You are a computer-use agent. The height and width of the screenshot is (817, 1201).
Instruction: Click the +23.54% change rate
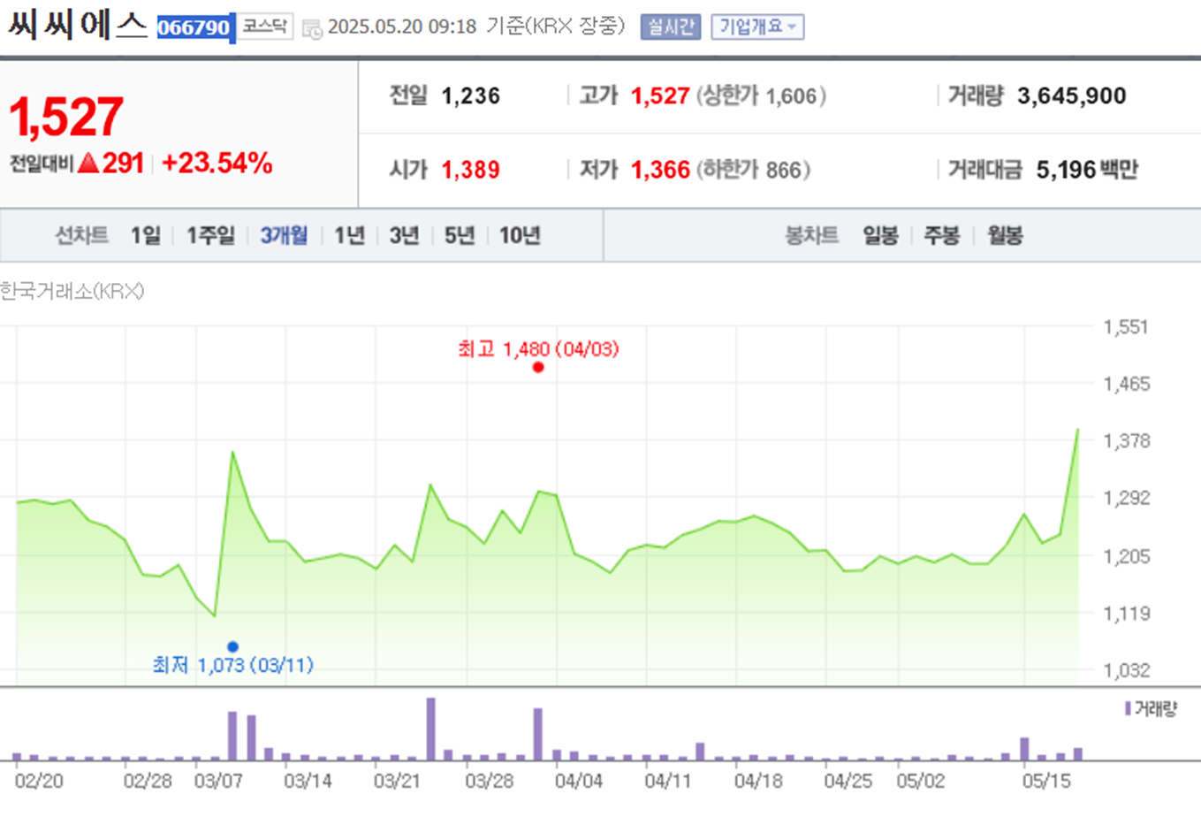(217, 164)
